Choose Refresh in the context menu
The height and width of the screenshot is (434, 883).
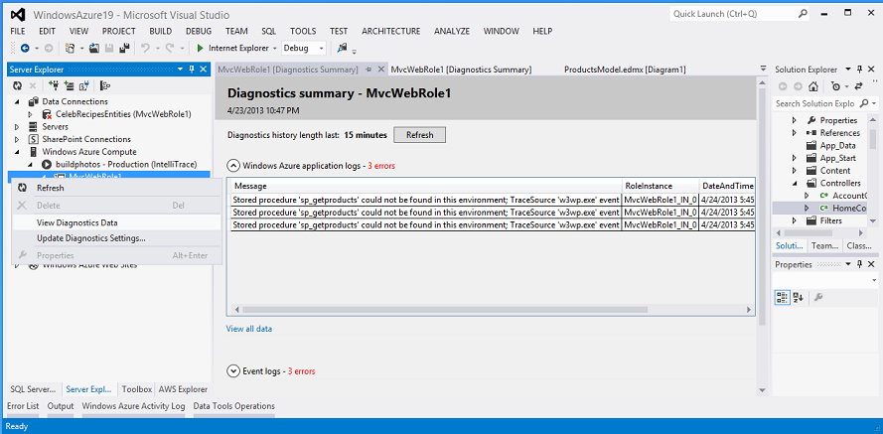116,188
